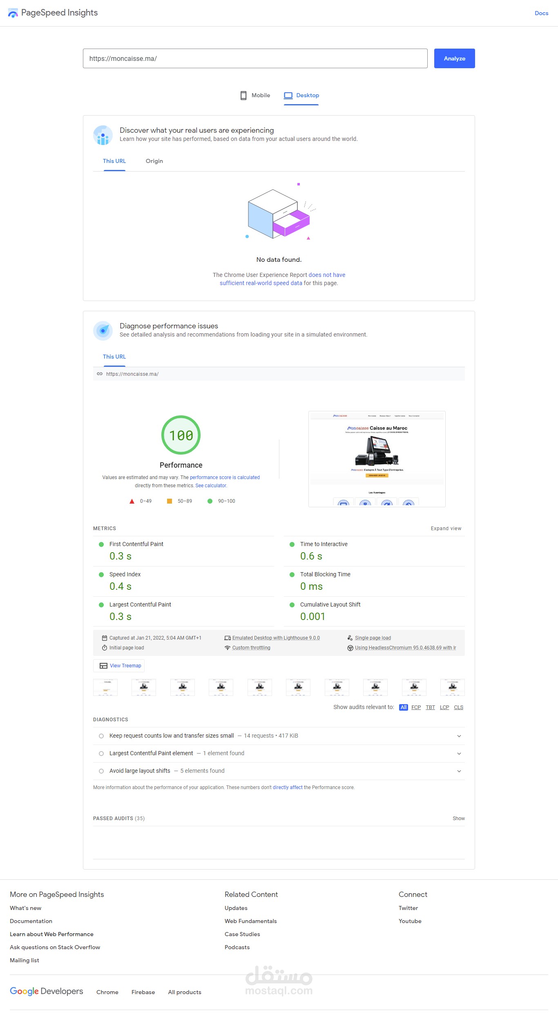
Task: Open Firebase footer link
Action: click(143, 992)
